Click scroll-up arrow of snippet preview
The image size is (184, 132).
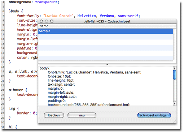pyautogui.click(x=175, y=68)
